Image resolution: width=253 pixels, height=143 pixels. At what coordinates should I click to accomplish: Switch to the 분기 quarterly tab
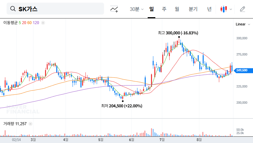(x=193, y=9)
